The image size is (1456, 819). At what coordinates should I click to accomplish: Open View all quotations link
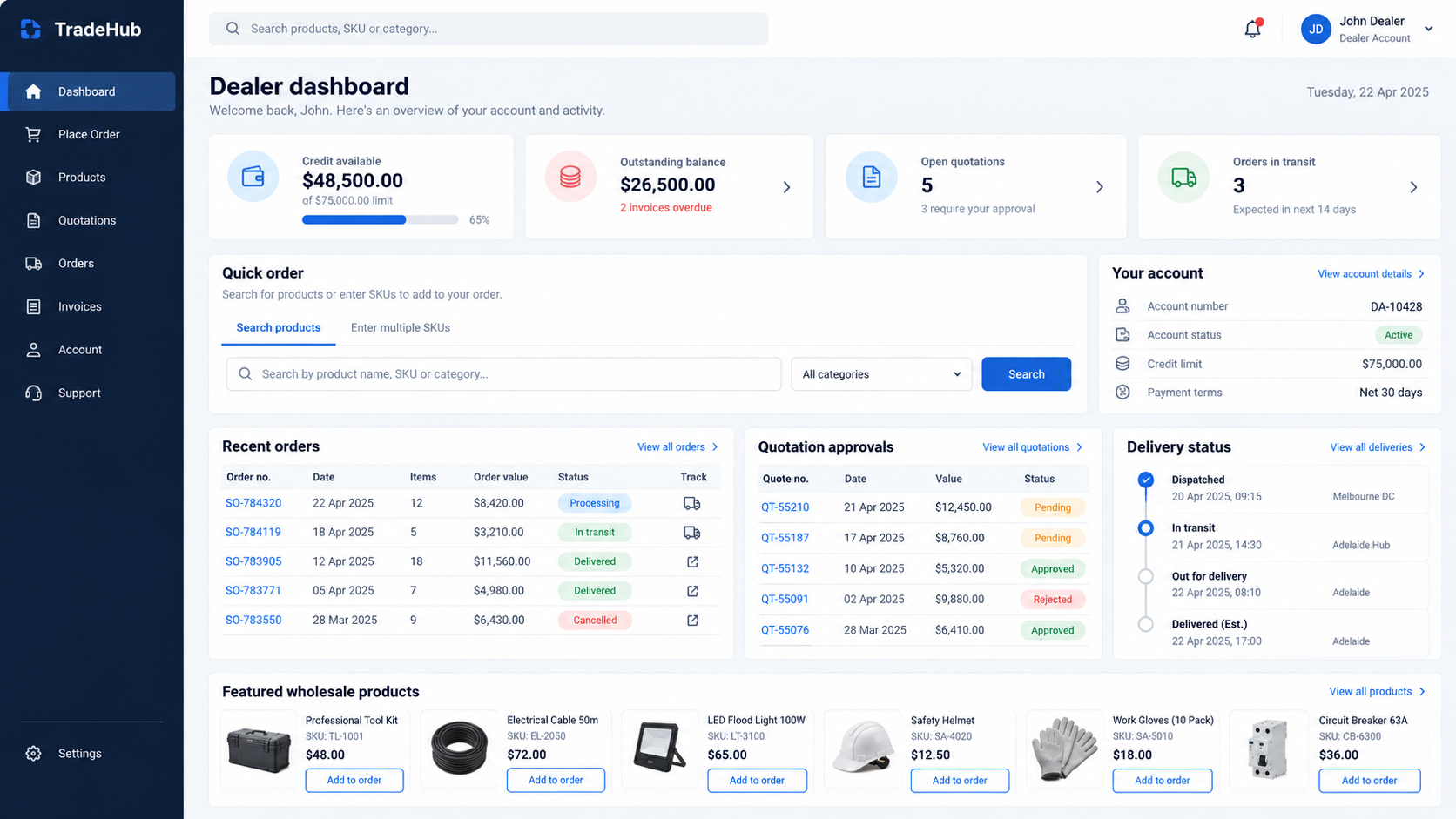coord(1033,447)
